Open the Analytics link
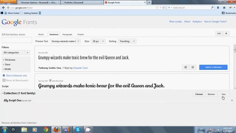Image resolution: width=236 pixels, height=133 pixels. click(x=197, y=21)
